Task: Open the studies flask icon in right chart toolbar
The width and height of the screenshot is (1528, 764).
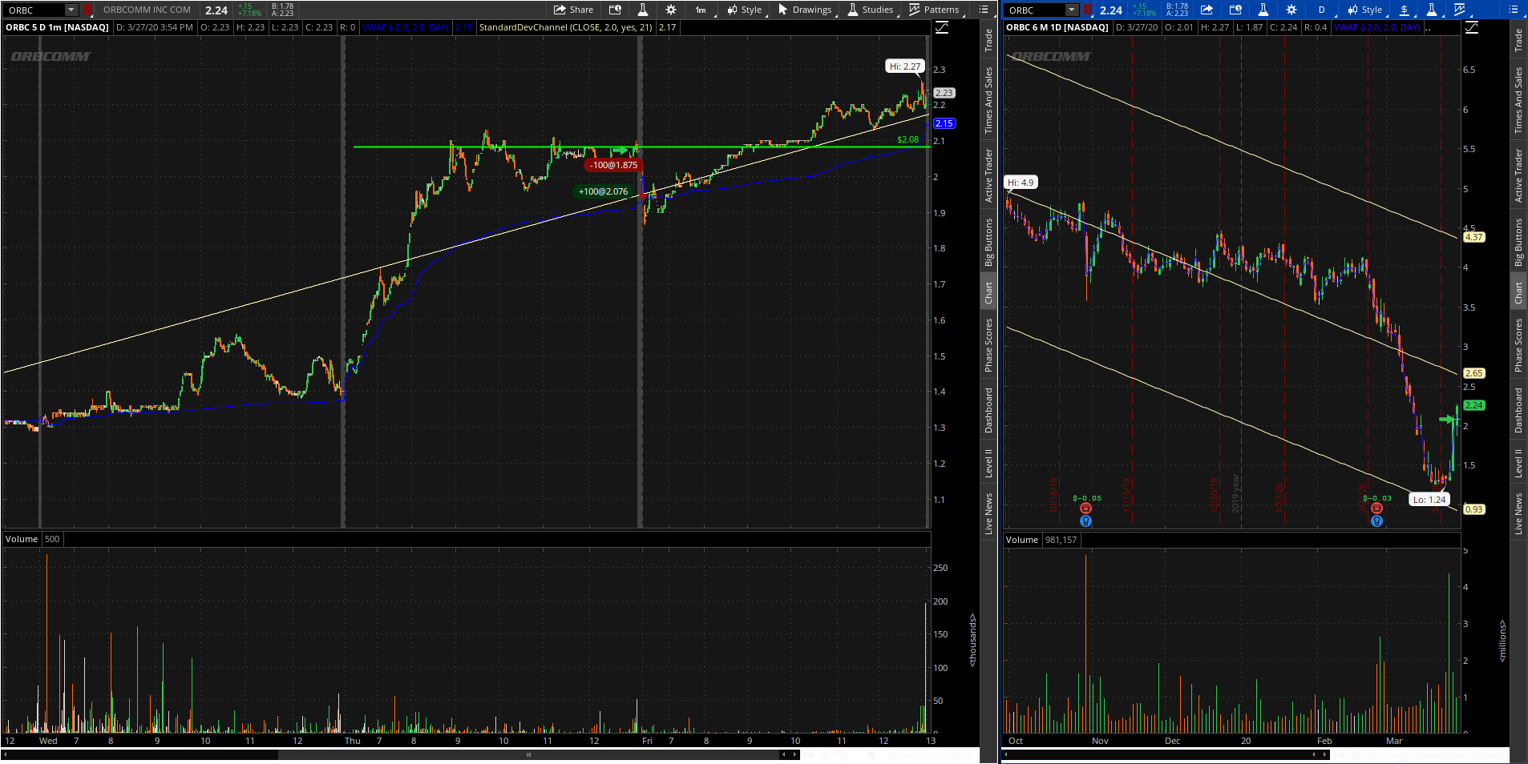Action: [1432, 10]
